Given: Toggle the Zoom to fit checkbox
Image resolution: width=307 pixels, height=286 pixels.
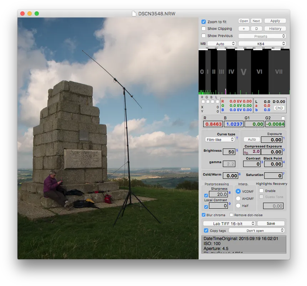Looking at the screenshot, I should click(x=204, y=22).
